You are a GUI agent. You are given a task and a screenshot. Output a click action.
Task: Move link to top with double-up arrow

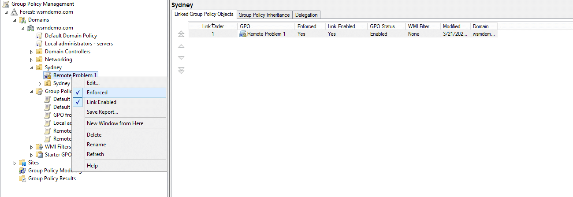coord(181,34)
